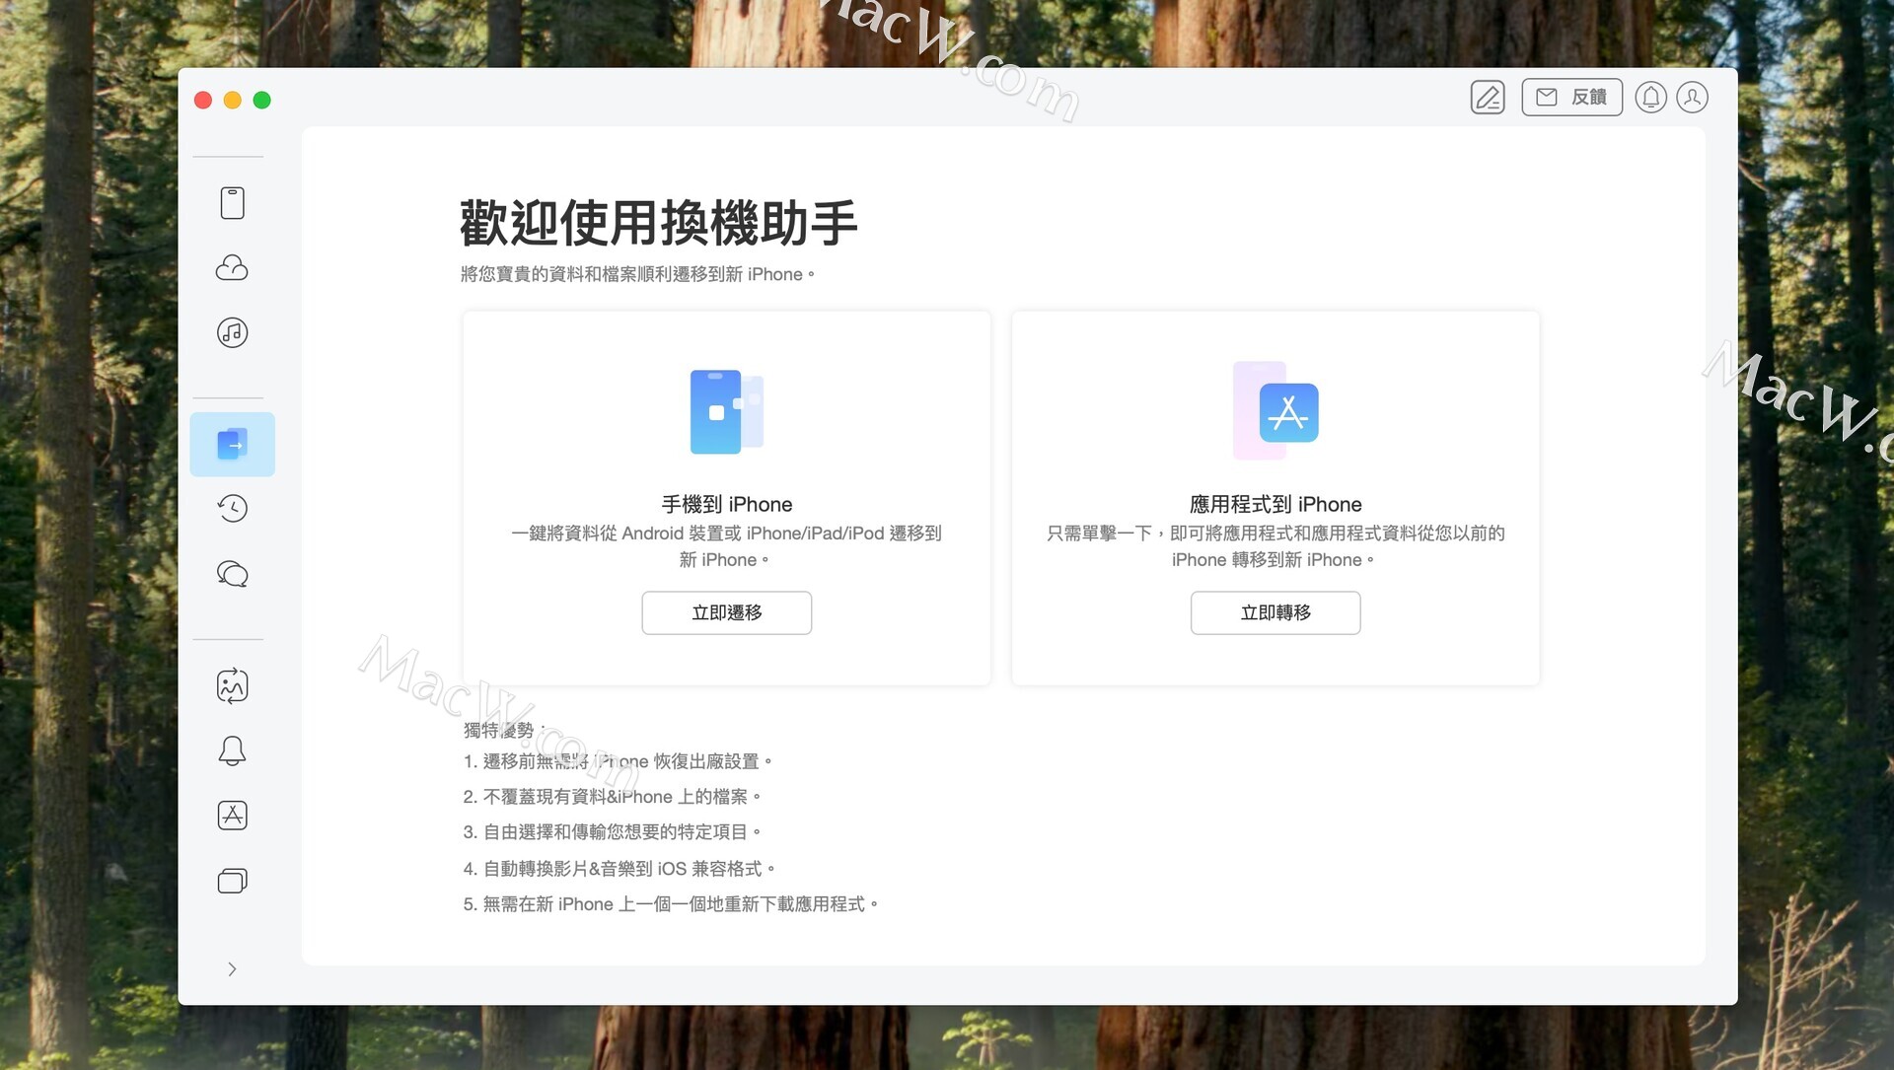
Task: Click the App Store to iPhone illustration
Action: click(1275, 411)
